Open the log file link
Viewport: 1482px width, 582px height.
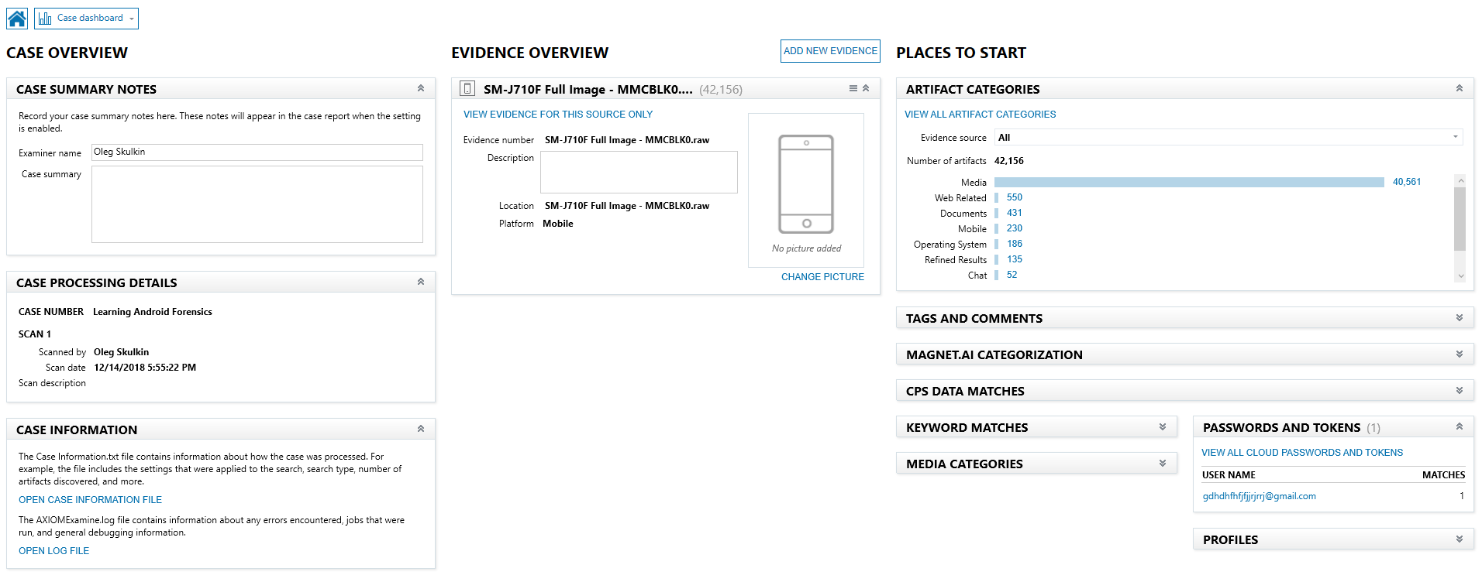[x=53, y=551]
